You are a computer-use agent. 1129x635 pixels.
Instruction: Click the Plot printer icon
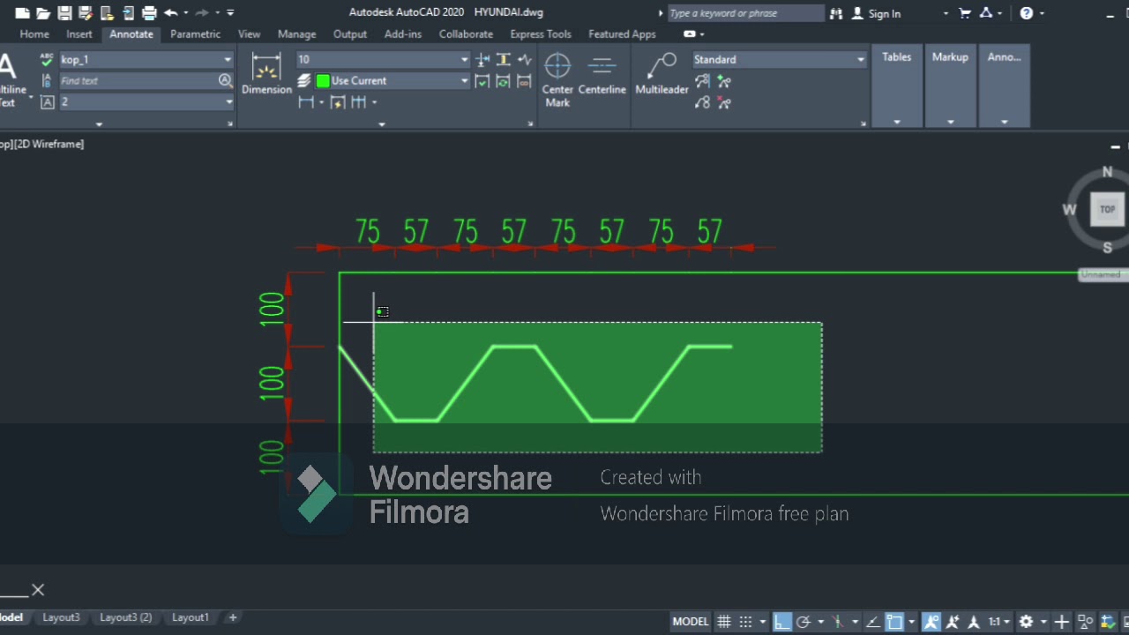(149, 13)
